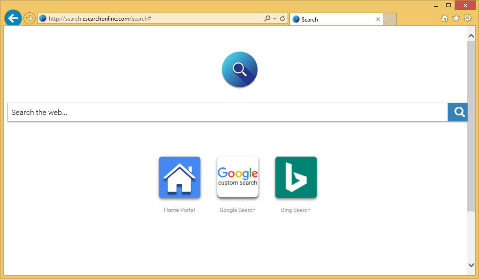Click the Bing Search text label
This screenshot has width=479, height=279.
[296, 210]
